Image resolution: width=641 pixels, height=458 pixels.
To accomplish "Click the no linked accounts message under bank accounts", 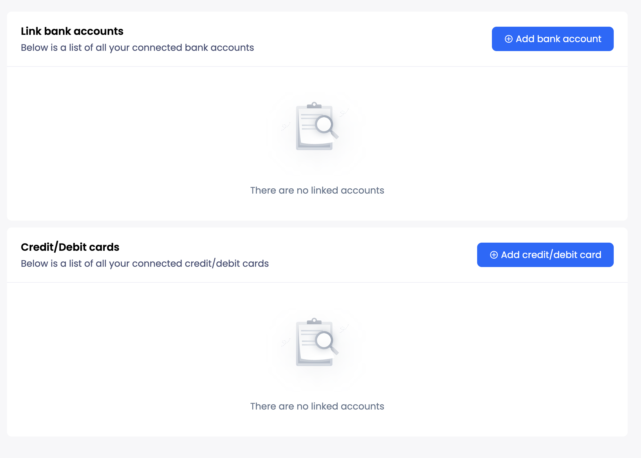I will pos(317,190).
